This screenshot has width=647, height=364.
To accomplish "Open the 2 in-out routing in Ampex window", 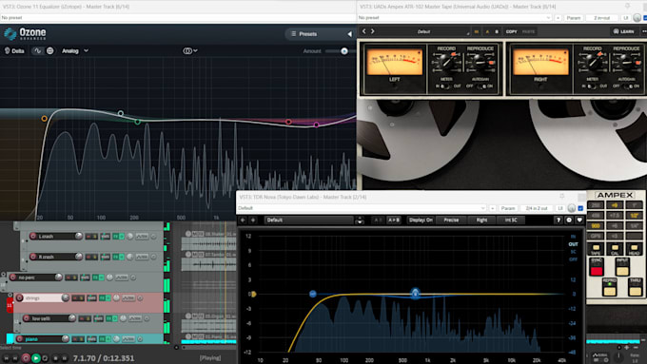I will pyautogui.click(x=601, y=18).
